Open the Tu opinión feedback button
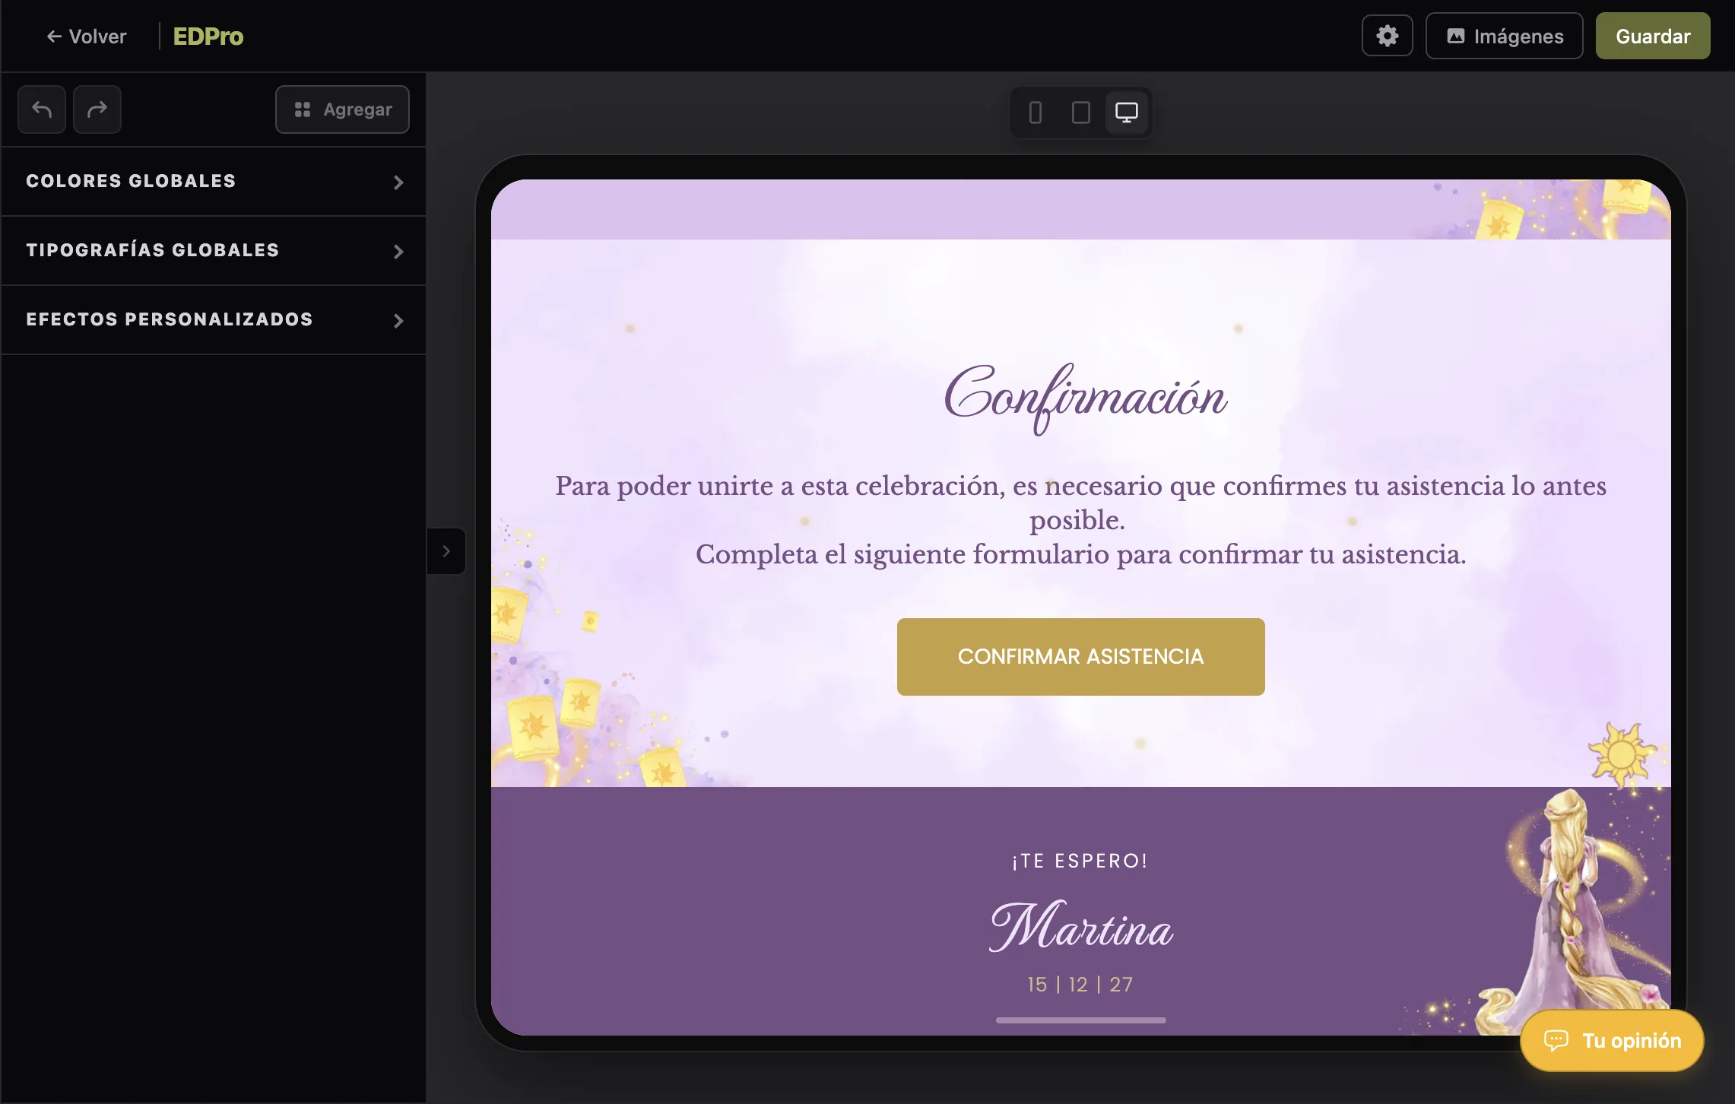This screenshot has height=1104, width=1735. pos(1612,1040)
